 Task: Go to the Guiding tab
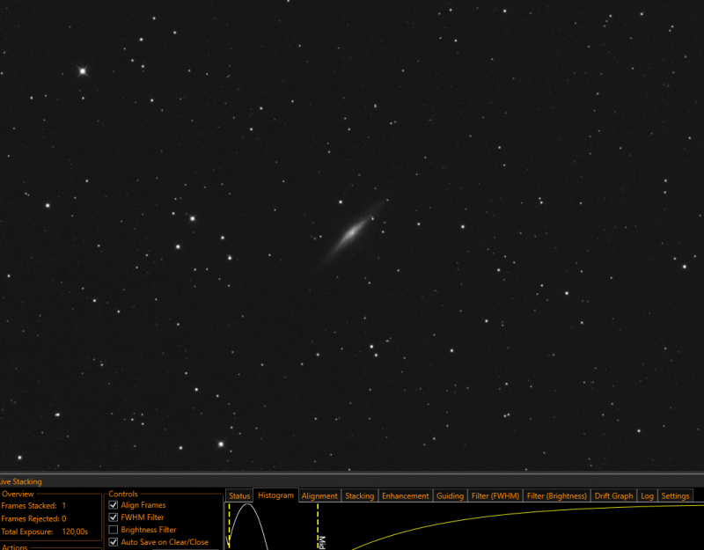click(450, 495)
